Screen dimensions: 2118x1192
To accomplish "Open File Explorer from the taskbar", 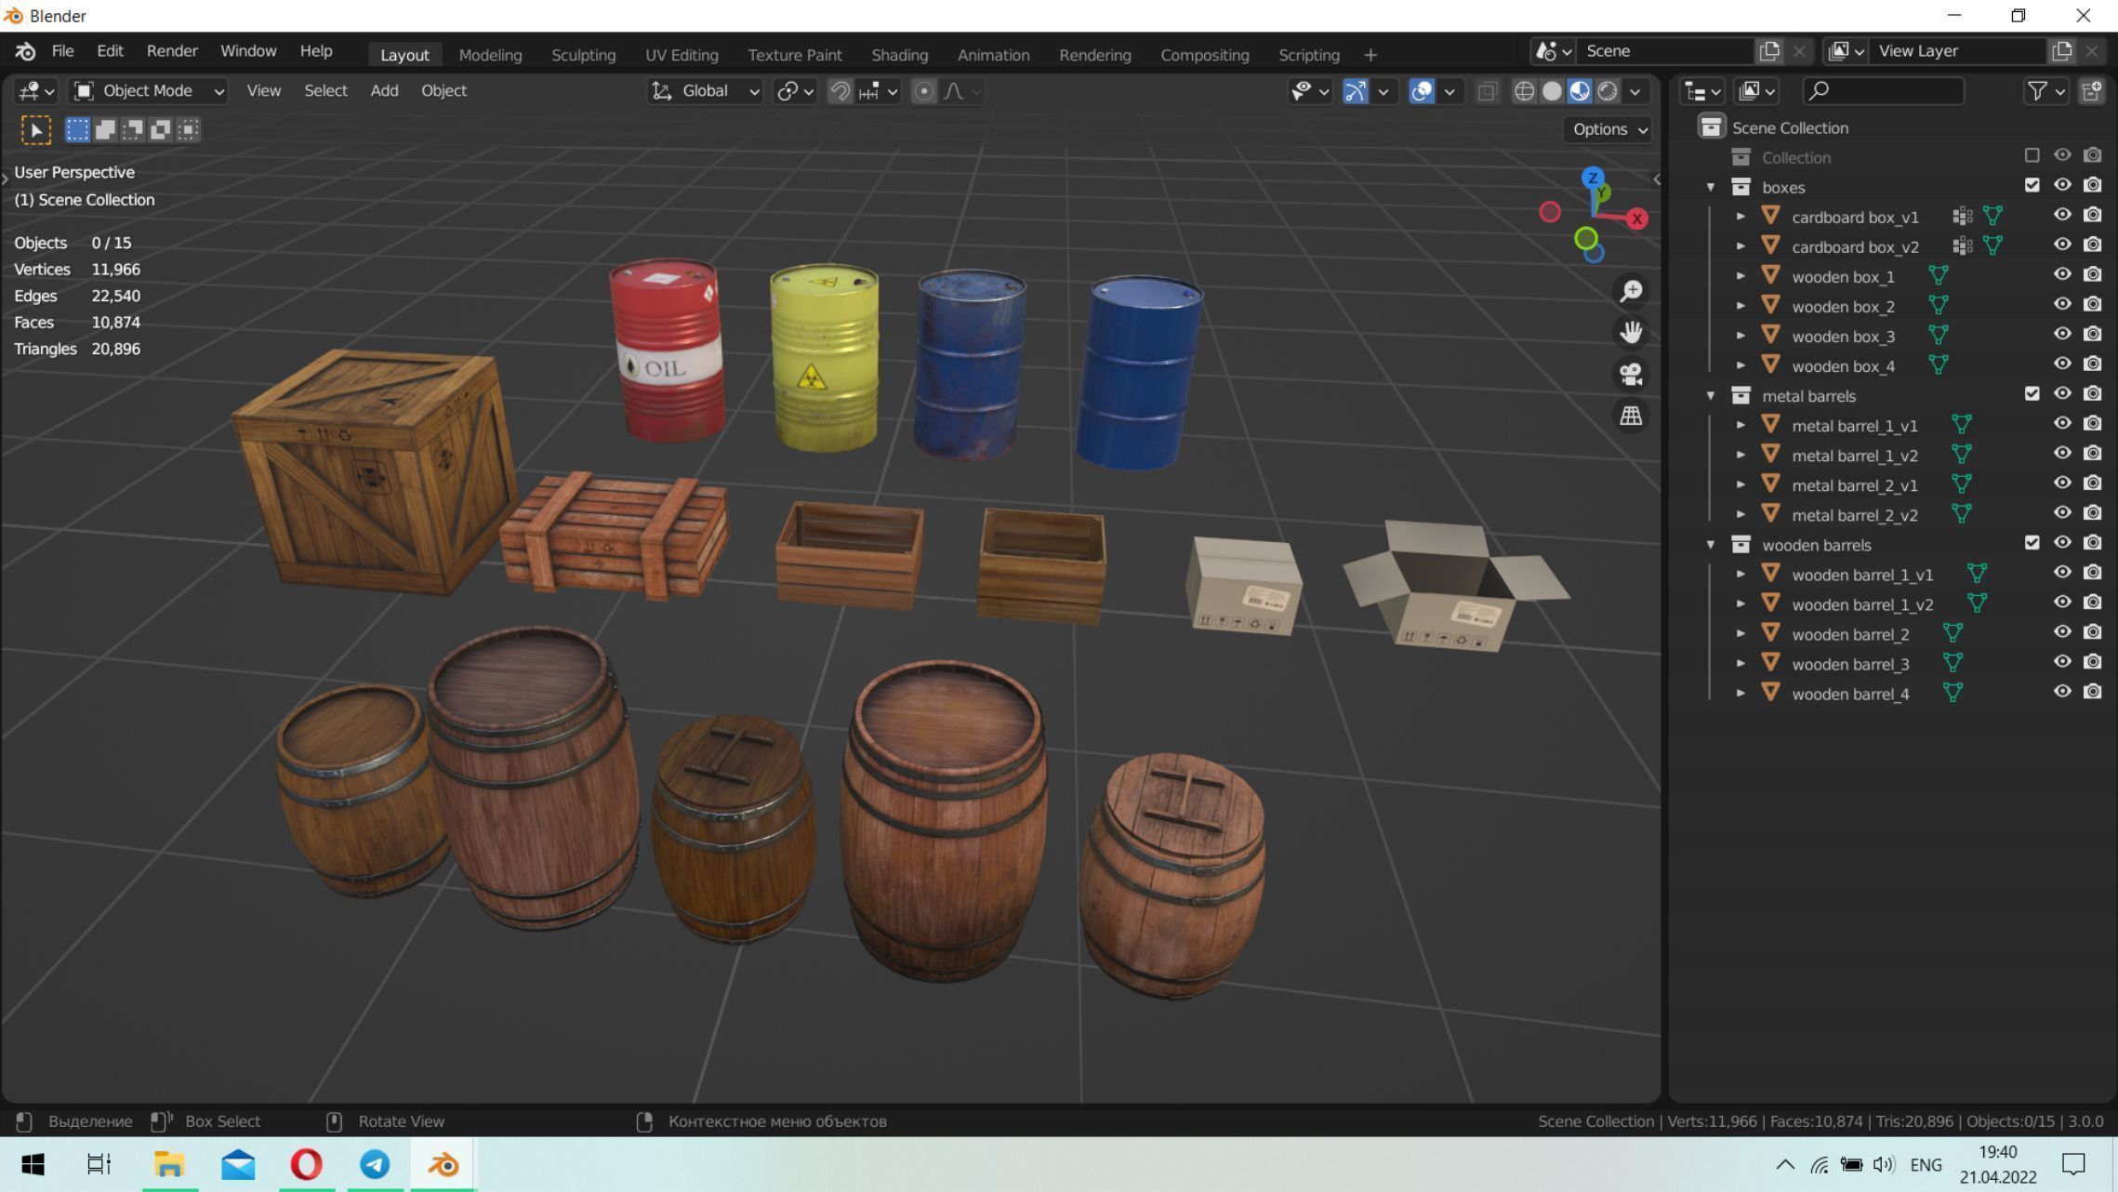I will (169, 1164).
